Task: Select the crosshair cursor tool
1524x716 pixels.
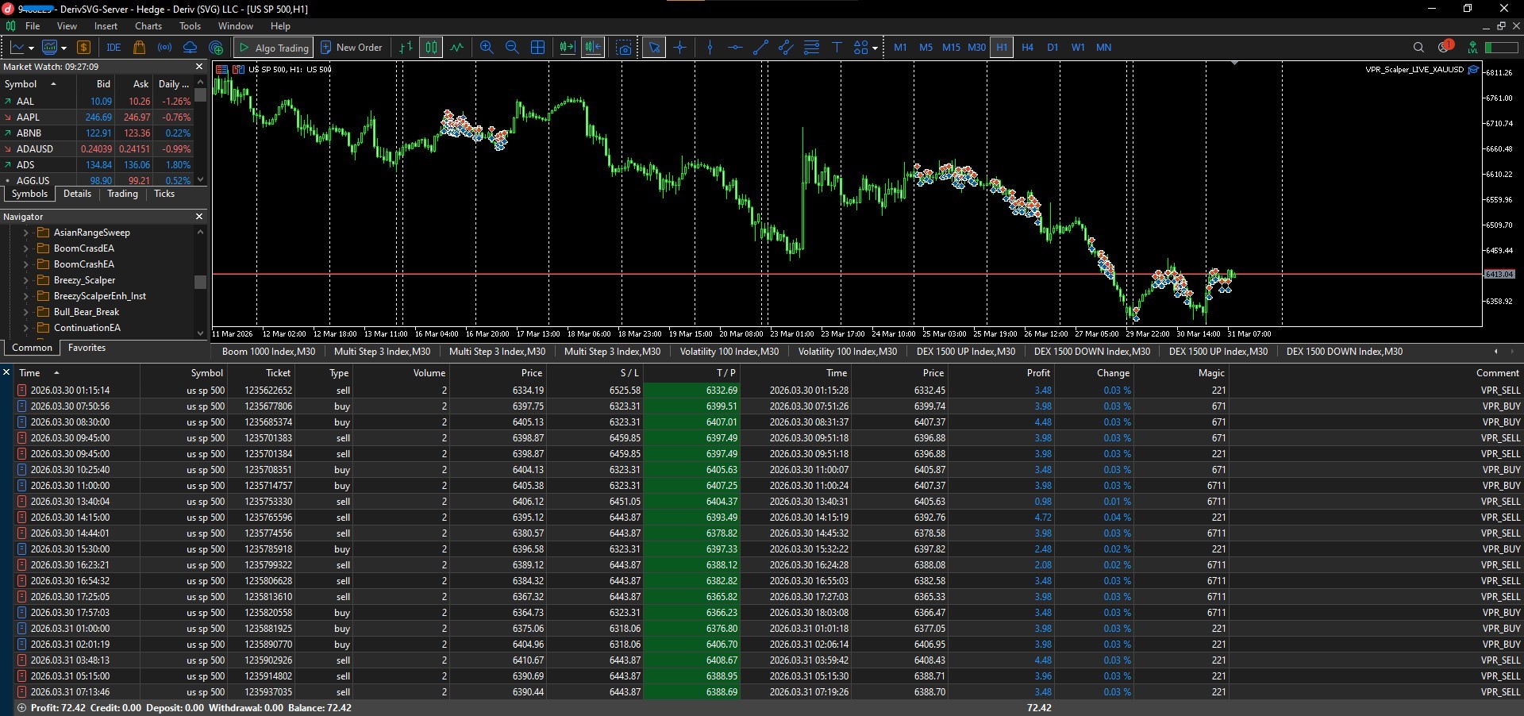Action: tap(680, 48)
